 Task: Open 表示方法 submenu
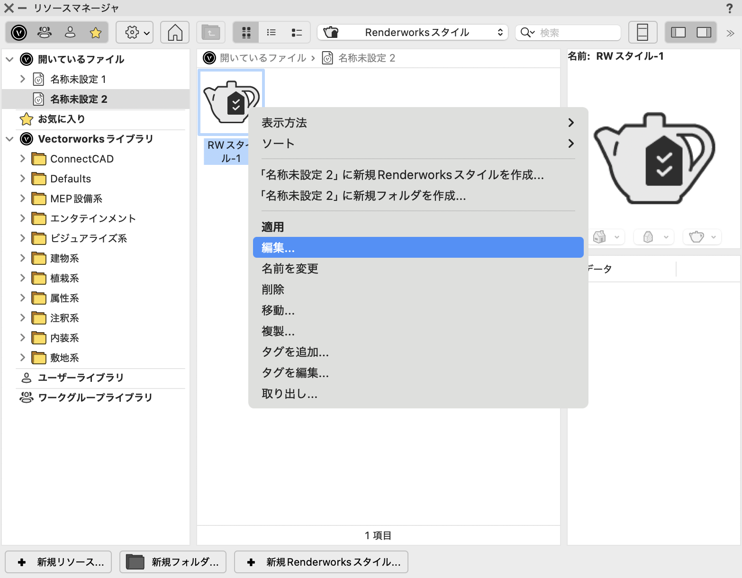coord(418,123)
